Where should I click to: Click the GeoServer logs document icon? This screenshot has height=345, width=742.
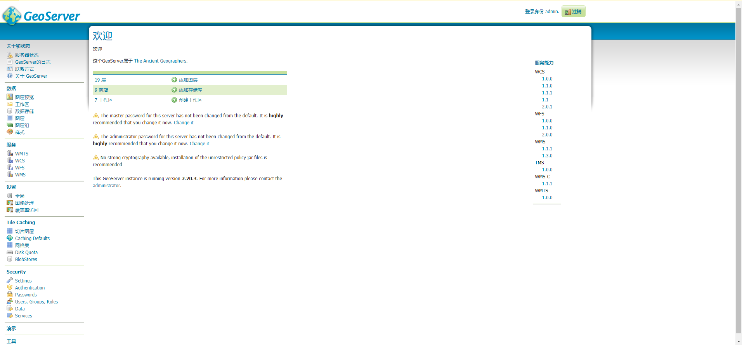click(x=10, y=62)
